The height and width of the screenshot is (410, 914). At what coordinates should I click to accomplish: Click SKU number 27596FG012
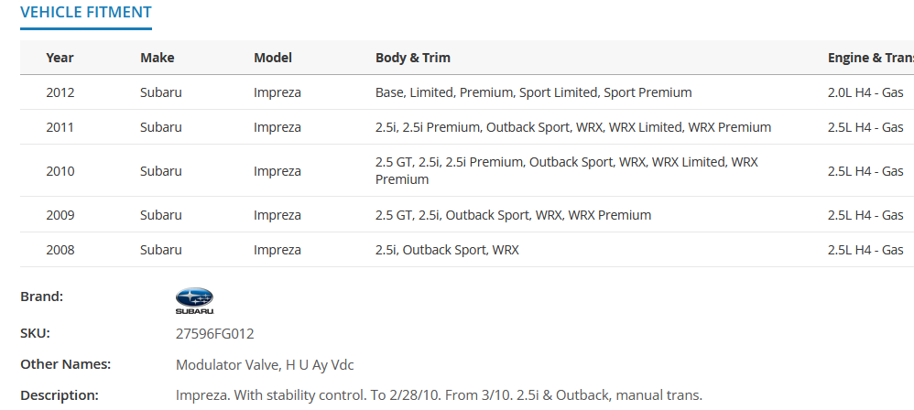[214, 334]
